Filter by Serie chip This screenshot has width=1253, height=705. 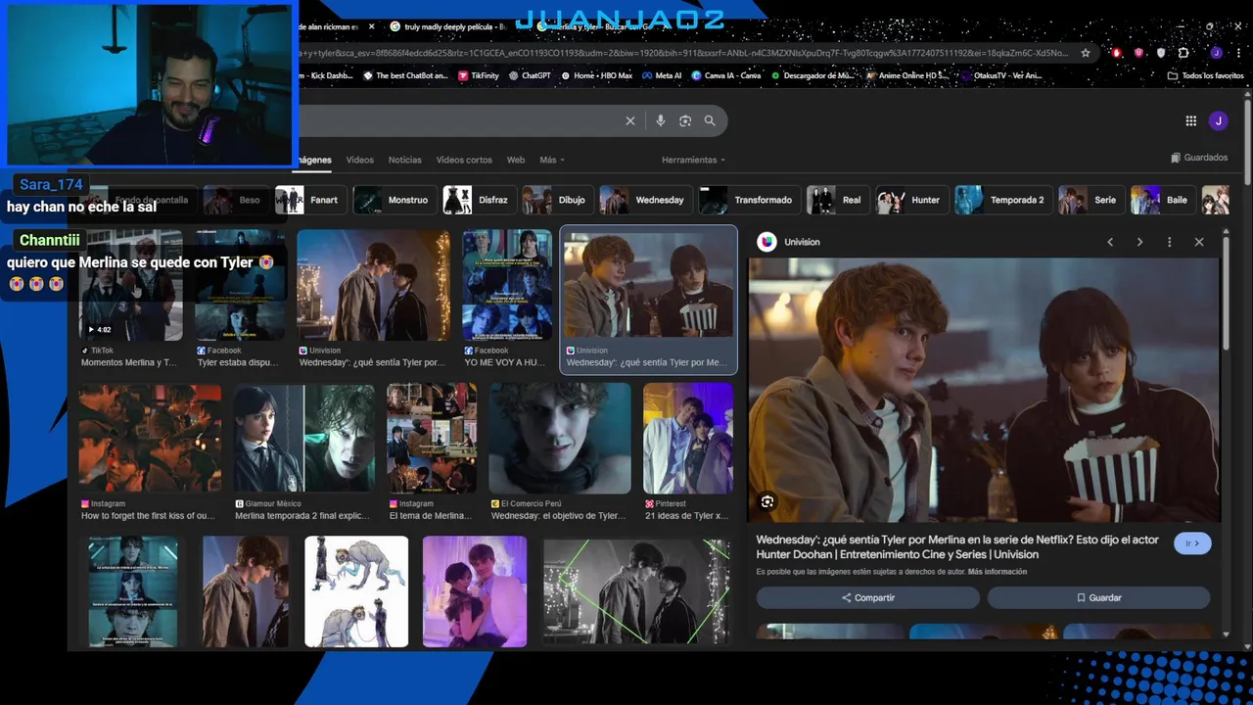(x=1091, y=200)
